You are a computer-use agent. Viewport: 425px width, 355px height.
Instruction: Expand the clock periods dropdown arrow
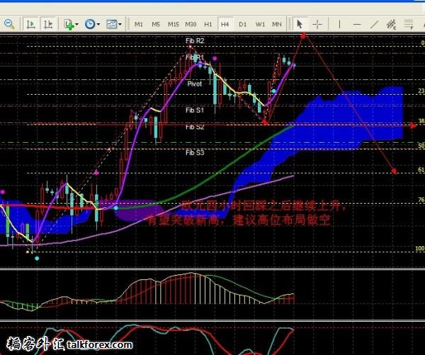[x=99, y=24]
